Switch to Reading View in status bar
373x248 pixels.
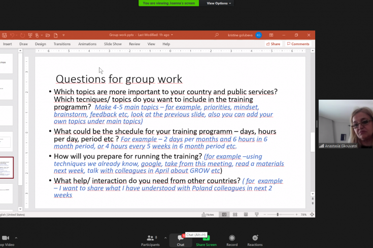coord(245,215)
